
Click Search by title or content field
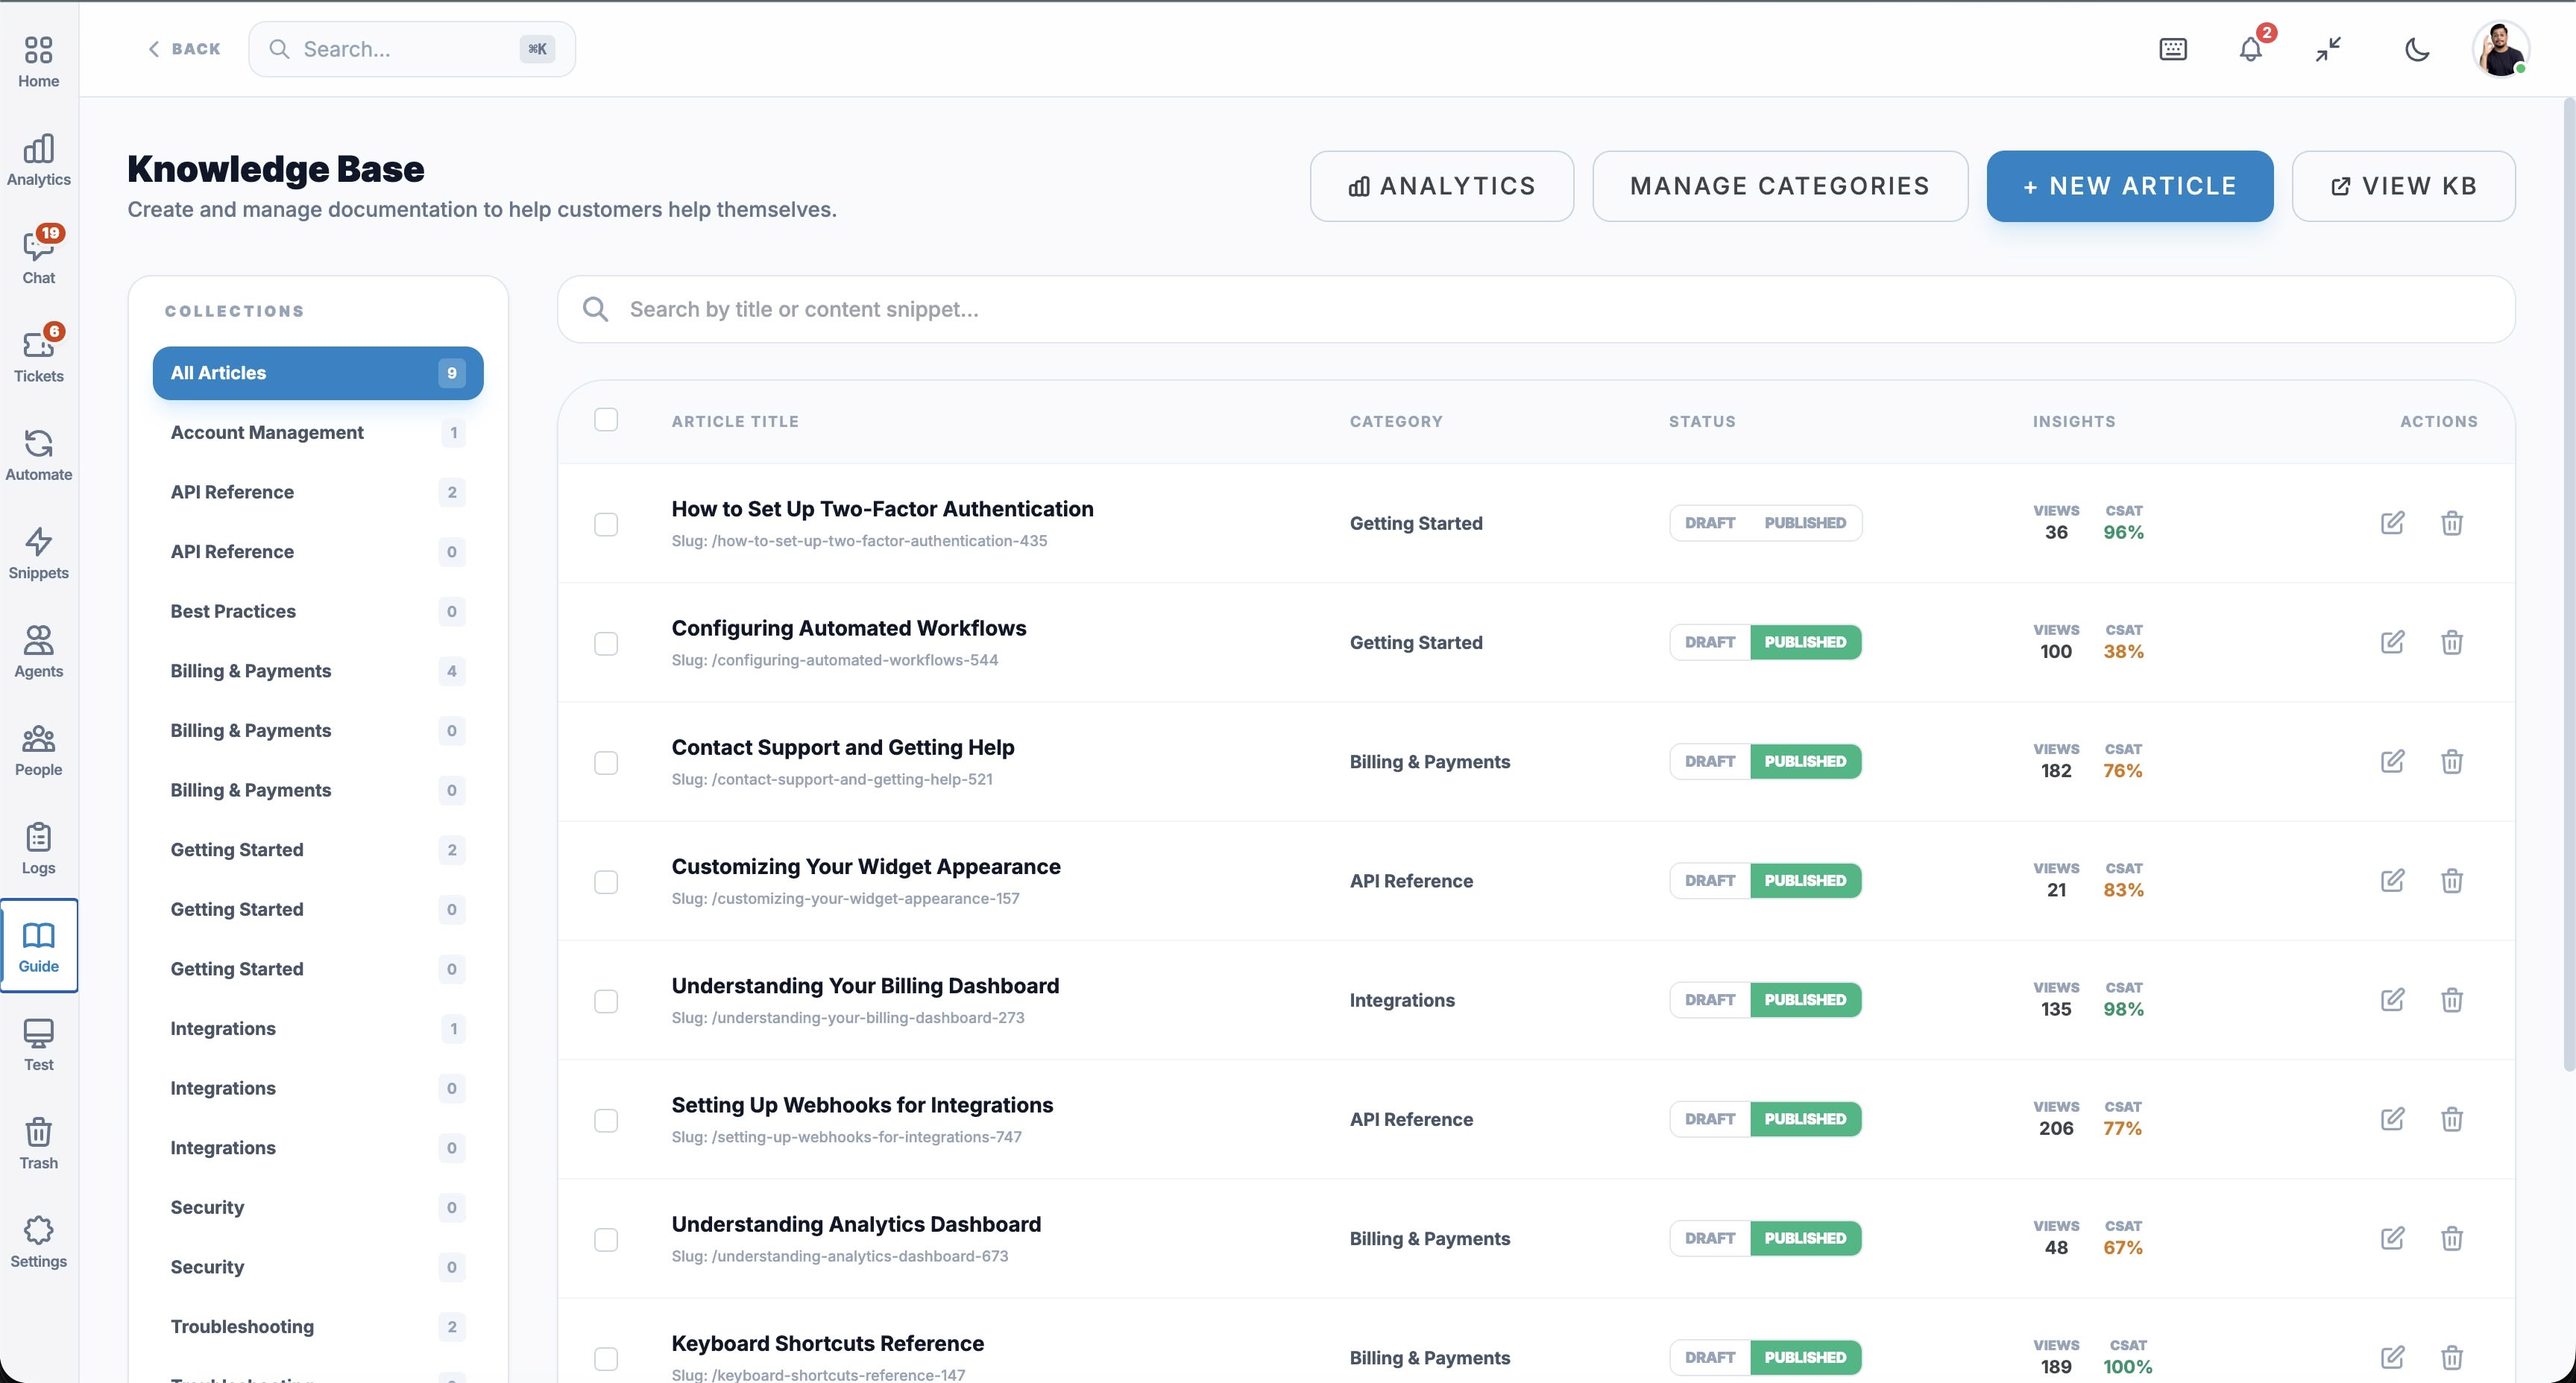[1536, 310]
